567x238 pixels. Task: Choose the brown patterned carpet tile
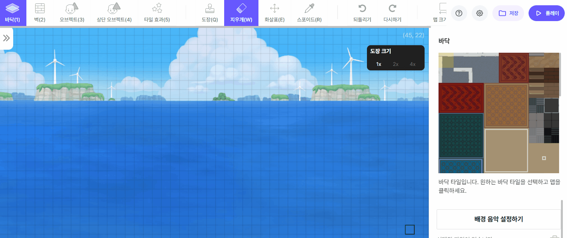tap(506, 105)
